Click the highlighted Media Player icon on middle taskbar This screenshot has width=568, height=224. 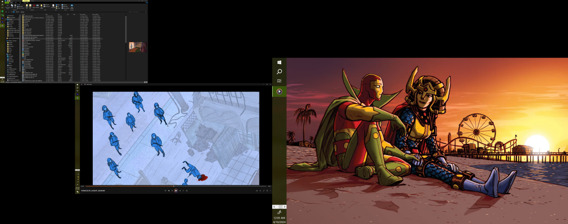point(78,98)
